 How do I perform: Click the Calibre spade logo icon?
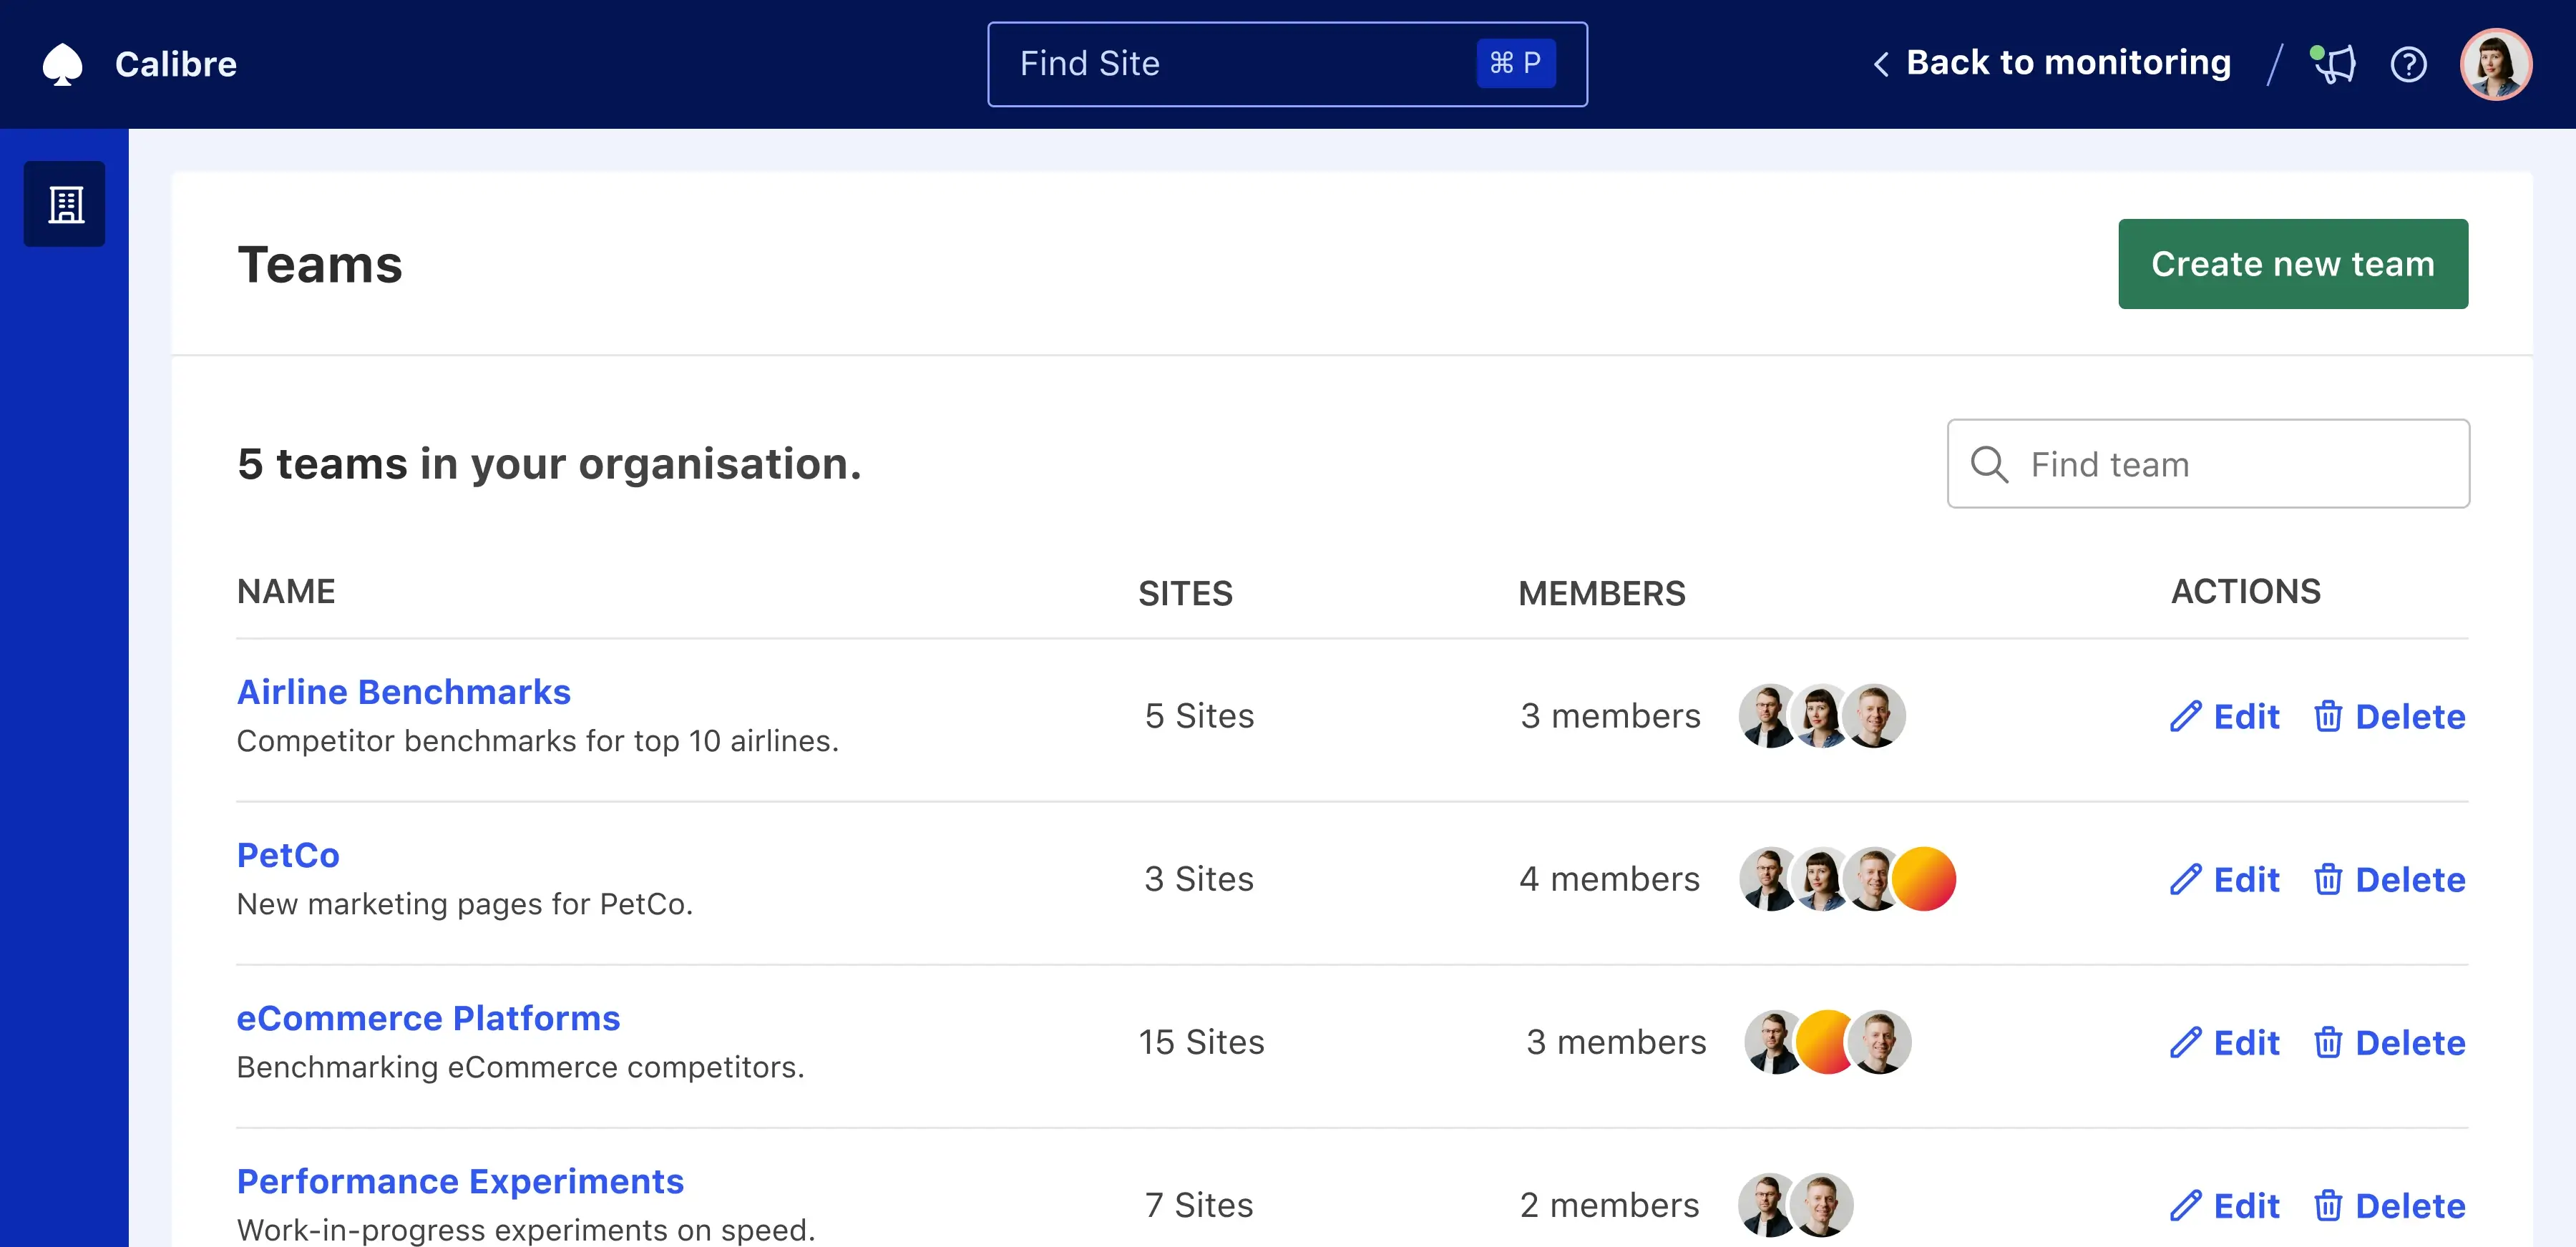(62, 65)
